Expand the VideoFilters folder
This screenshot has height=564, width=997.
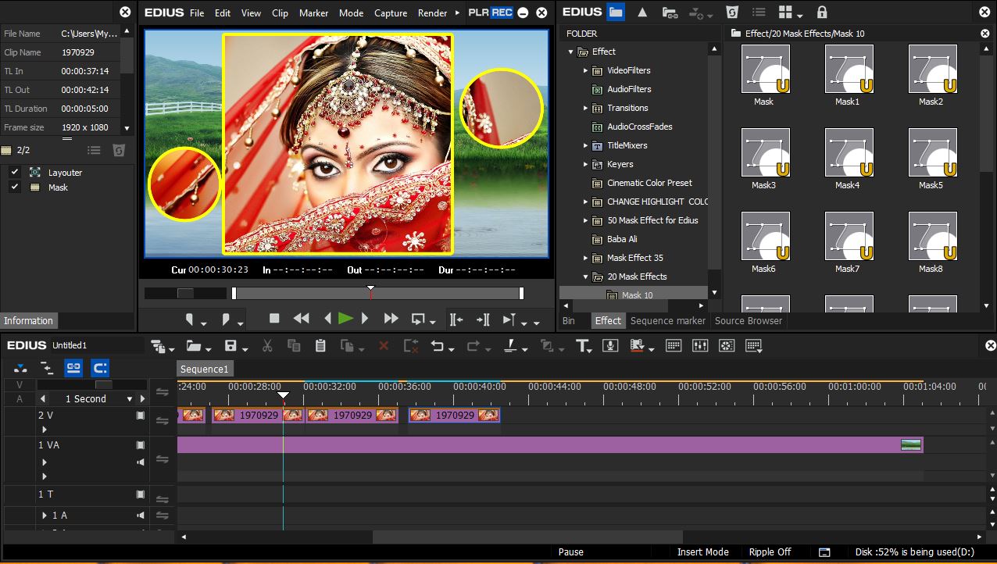585,70
